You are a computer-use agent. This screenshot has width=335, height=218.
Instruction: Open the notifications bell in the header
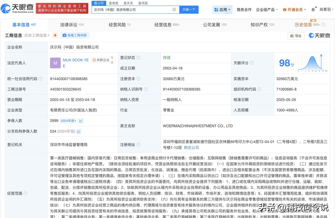click(x=313, y=10)
